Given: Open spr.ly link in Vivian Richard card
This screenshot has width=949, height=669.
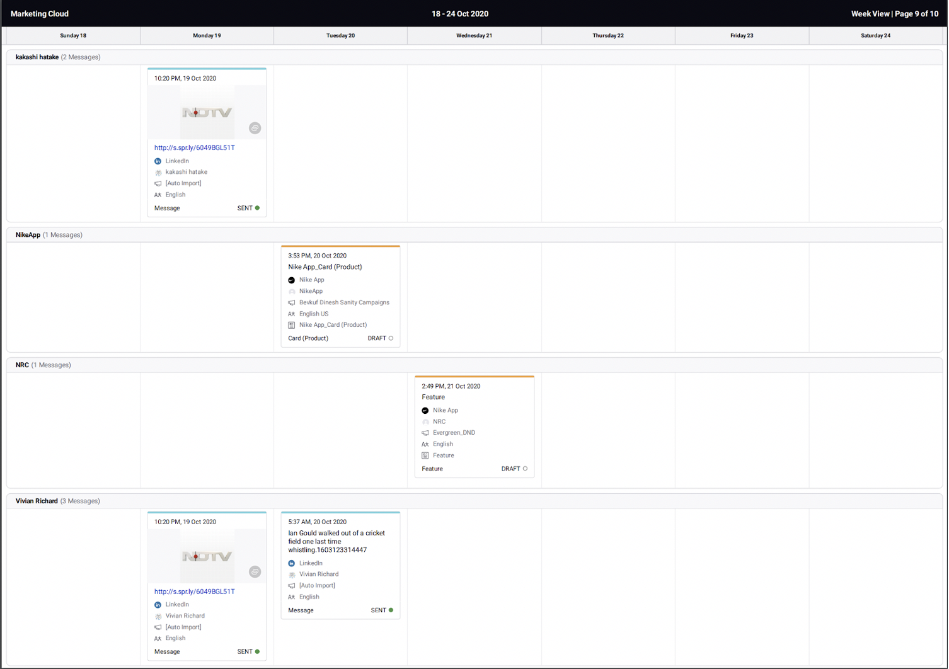Looking at the screenshot, I should click(x=195, y=592).
